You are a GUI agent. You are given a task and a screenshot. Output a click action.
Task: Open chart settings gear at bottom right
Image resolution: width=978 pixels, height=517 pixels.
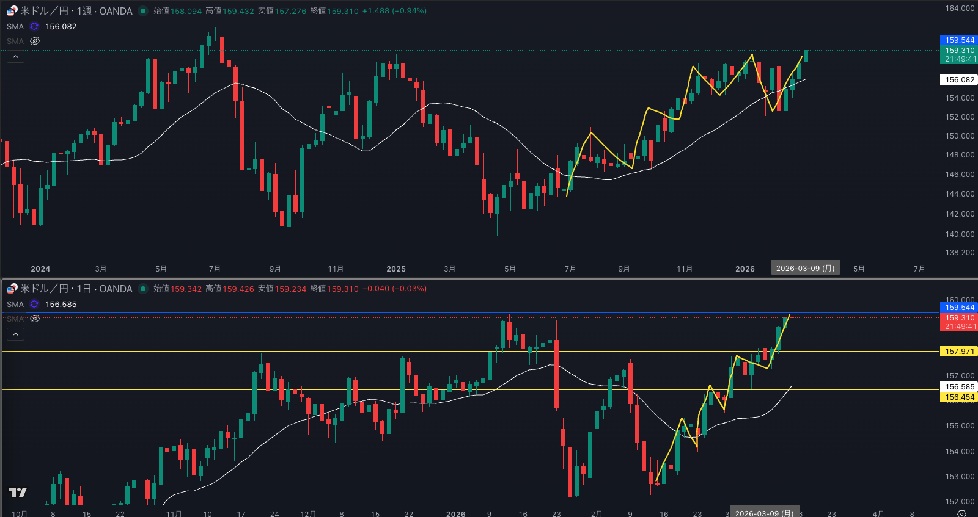click(961, 513)
